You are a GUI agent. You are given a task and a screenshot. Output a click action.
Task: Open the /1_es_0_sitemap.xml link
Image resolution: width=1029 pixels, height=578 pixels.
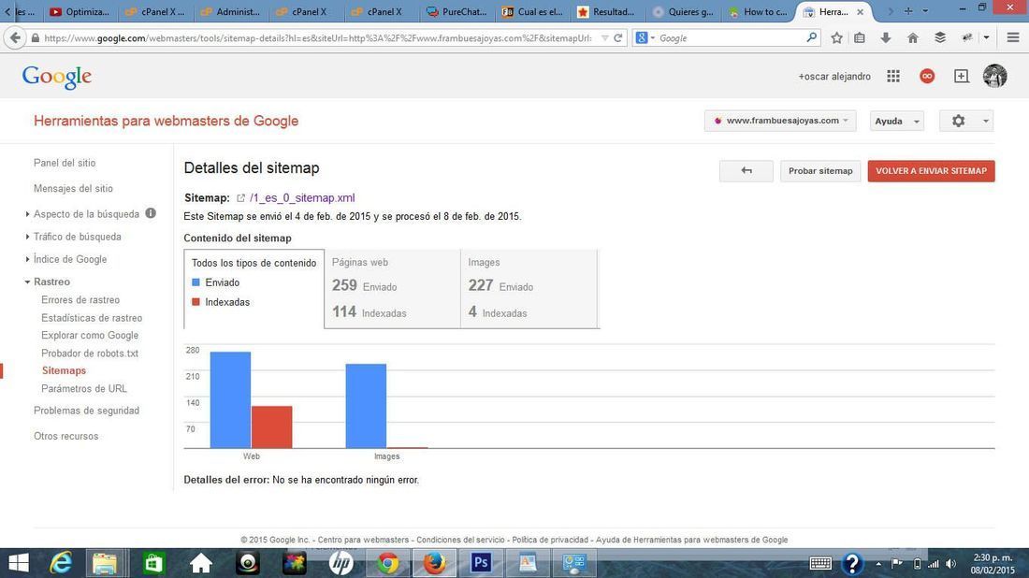(x=302, y=198)
